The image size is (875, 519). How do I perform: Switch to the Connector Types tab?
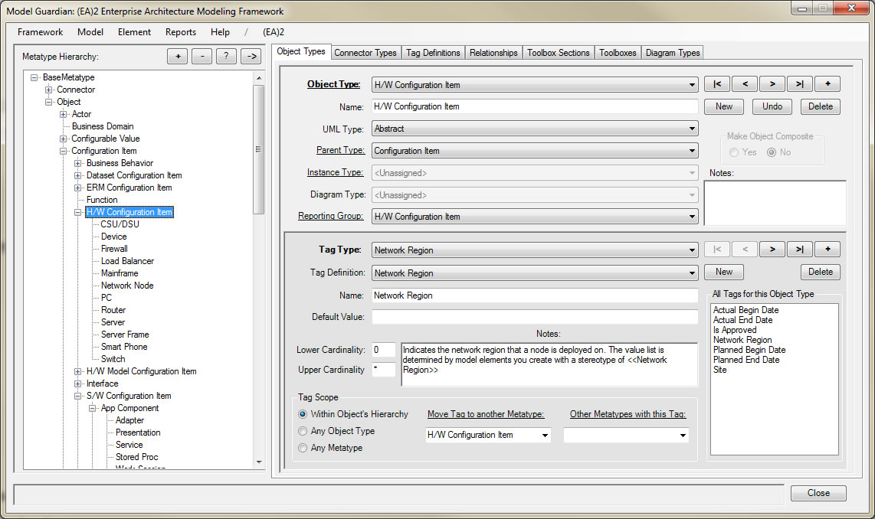(365, 52)
